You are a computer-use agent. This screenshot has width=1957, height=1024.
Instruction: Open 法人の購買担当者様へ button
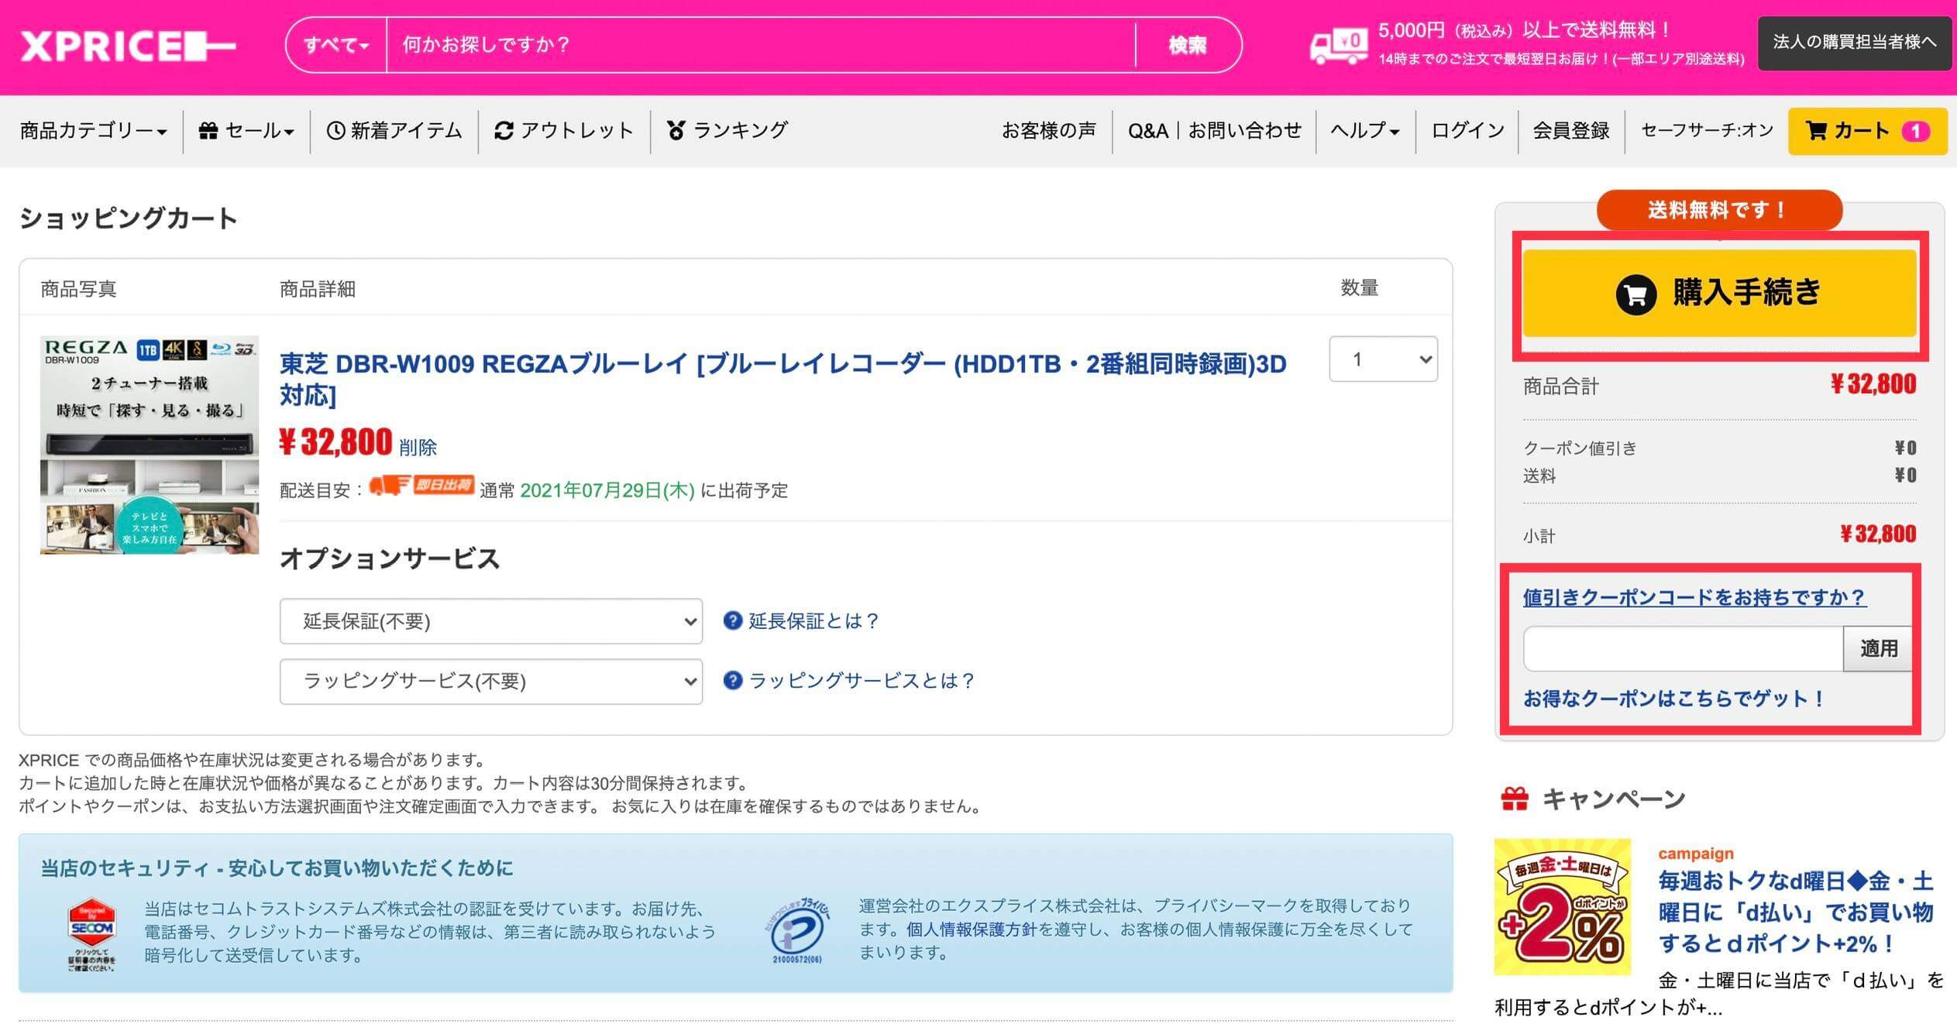click(1854, 43)
